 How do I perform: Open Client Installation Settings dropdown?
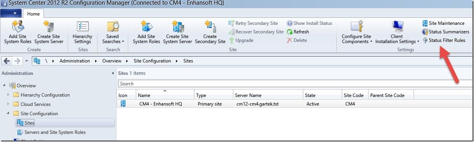click(397, 32)
